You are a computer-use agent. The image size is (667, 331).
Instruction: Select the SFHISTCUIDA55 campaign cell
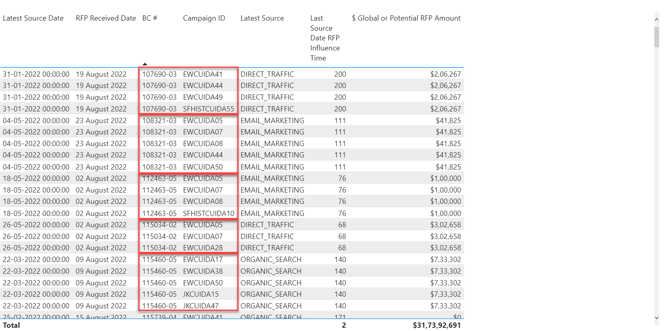click(x=208, y=109)
